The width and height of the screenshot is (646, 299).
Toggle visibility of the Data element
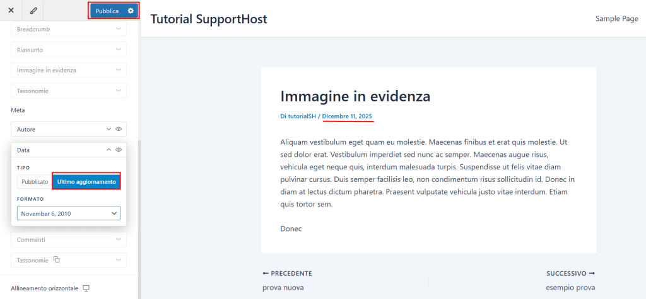coord(118,150)
